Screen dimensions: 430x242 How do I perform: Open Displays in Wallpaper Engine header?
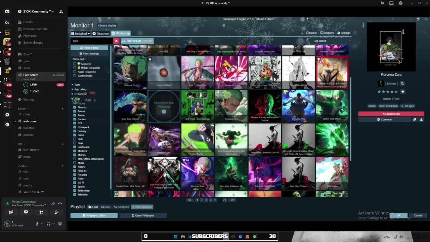tap(327, 33)
